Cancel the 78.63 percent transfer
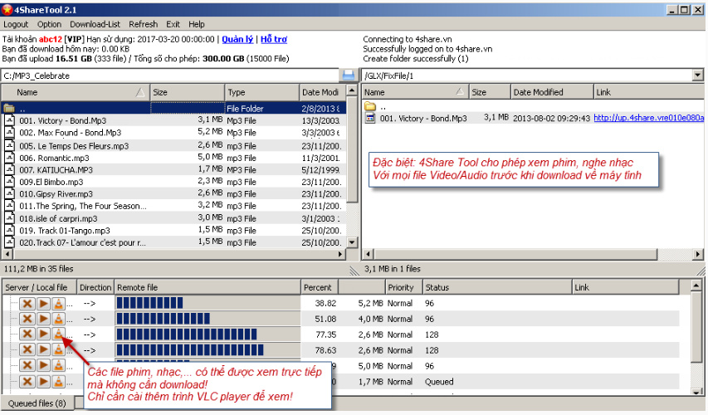The image size is (708, 415). [x=27, y=350]
